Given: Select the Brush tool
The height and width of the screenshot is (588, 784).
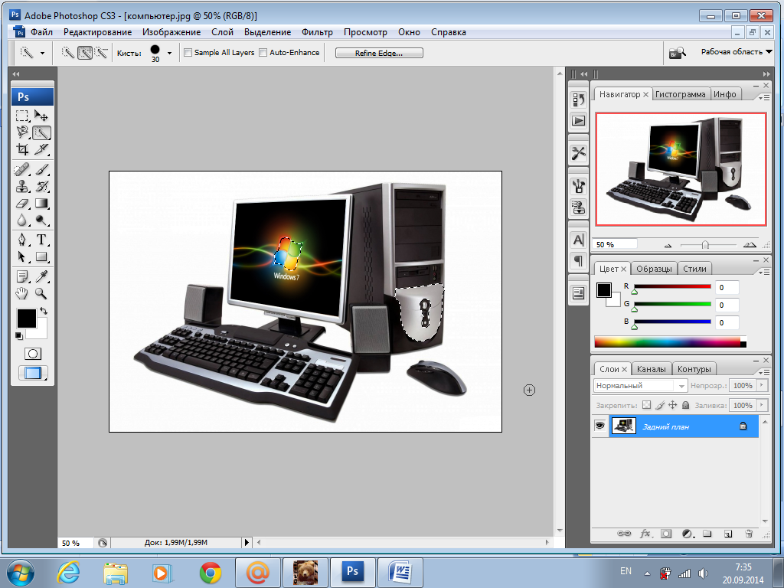Looking at the screenshot, I should [41, 170].
